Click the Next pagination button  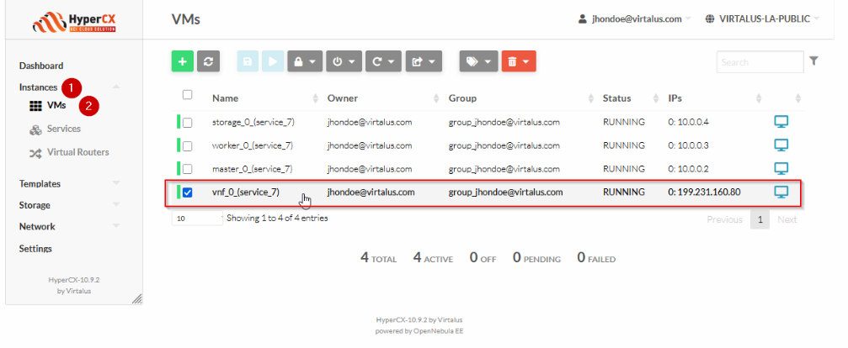click(787, 219)
